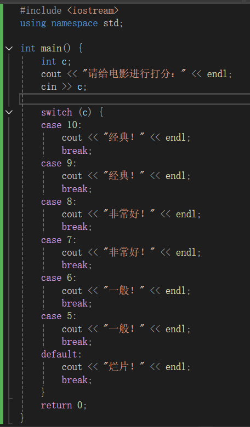Click the break; under case 8
The width and height of the screenshot is (250, 427).
coord(77,227)
